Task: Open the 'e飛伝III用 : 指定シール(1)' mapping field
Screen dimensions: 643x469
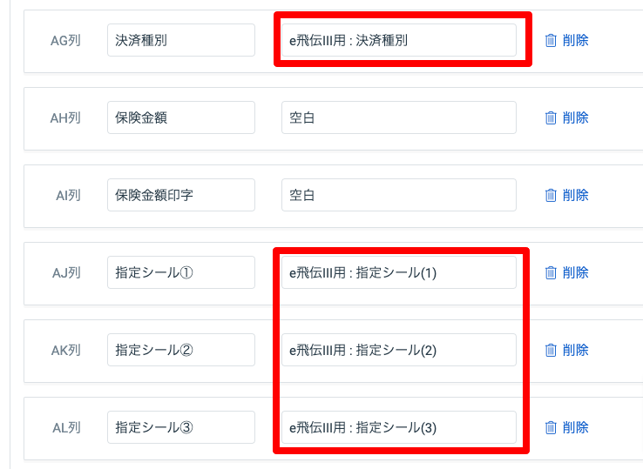Action: tap(398, 272)
